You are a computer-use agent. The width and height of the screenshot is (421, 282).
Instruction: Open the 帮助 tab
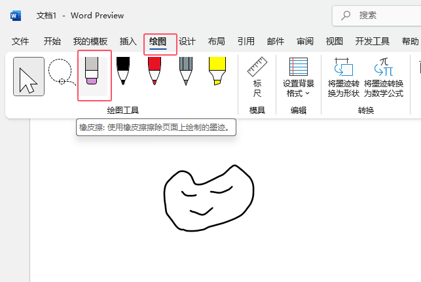pyautogui.click(x=411, y=41)
